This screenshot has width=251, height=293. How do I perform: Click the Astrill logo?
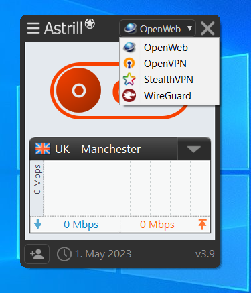point(70,27)
